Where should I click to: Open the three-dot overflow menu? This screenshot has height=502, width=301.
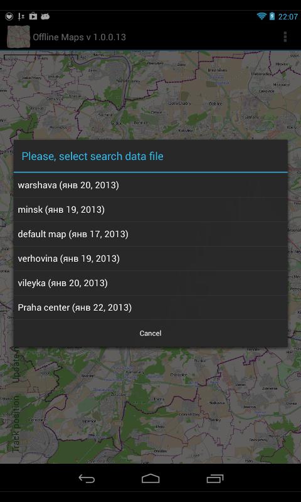coord(285,37)
